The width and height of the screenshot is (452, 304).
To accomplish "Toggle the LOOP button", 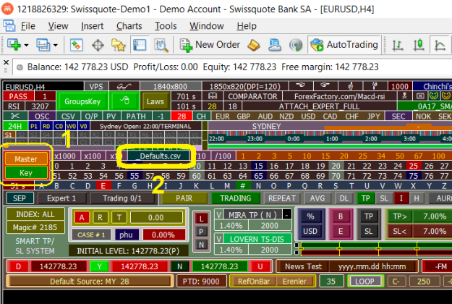I will (365, 282).
